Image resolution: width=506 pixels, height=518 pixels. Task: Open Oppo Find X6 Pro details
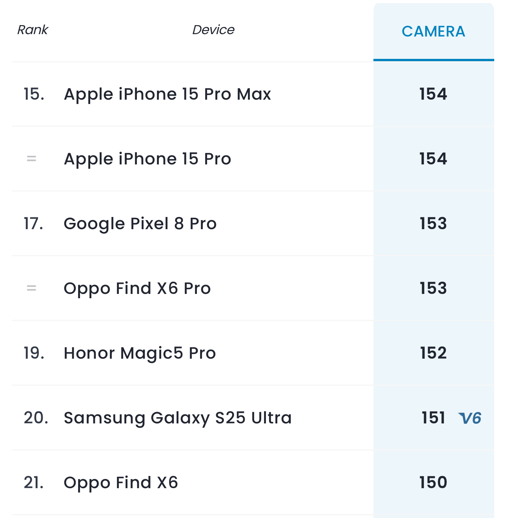point(137,288)
